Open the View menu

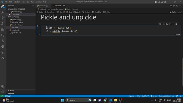coord(23,2)
